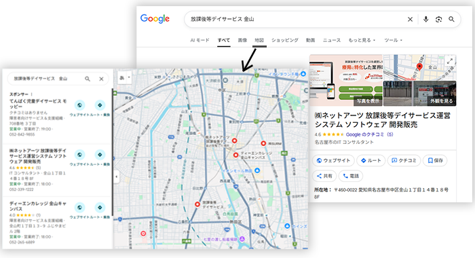The image size is (475, 258).
Task: Click the Google search magnifier icon
Action: [451, 20]
